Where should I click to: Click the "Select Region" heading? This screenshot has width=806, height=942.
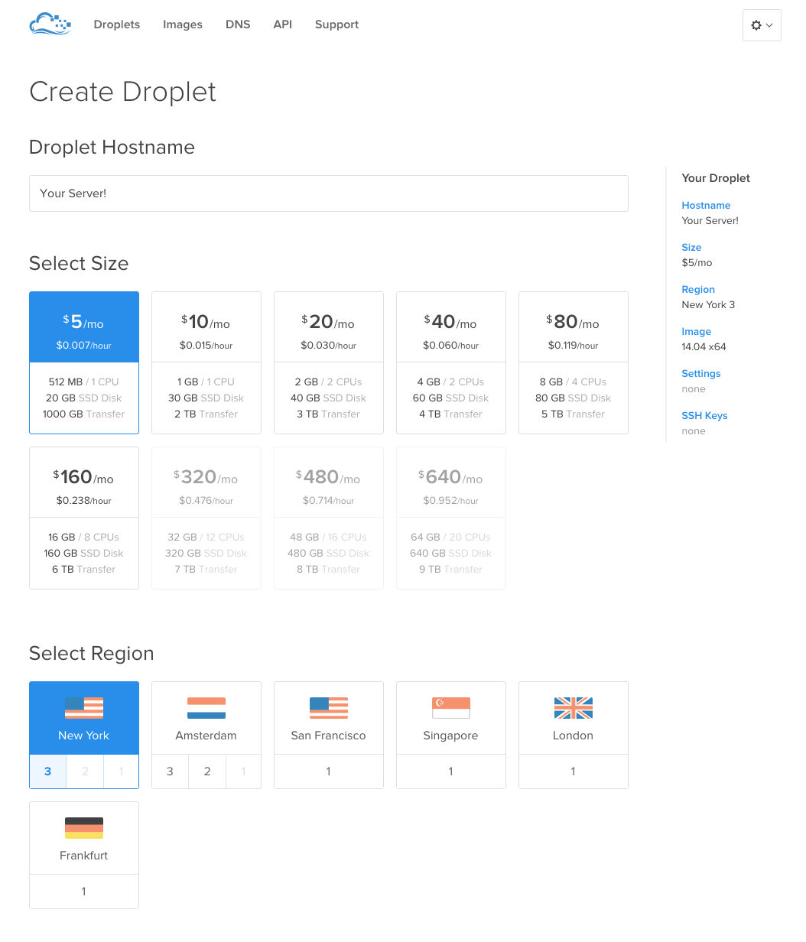click(92, 653)
